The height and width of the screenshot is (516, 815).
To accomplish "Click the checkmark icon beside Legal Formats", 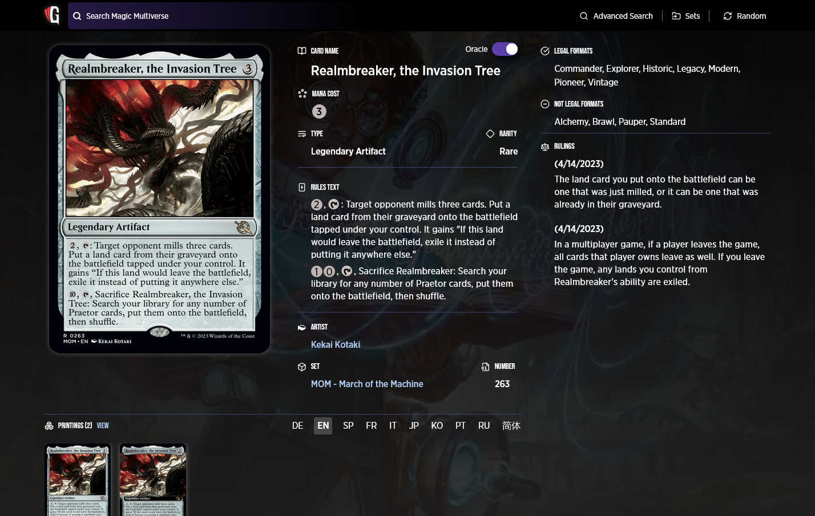I will click(x=544, y=51).
